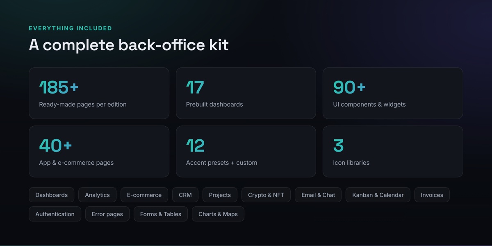The width and height of the screenshot is (492, 246).
Task: Open the E-commerce tag chip
Action: coord(144,195)
